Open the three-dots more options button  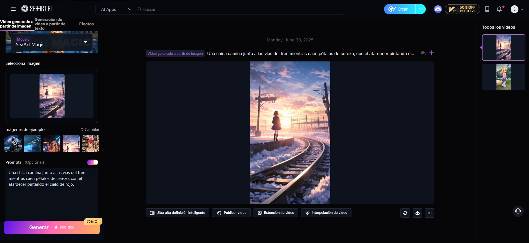coord(430,213)
